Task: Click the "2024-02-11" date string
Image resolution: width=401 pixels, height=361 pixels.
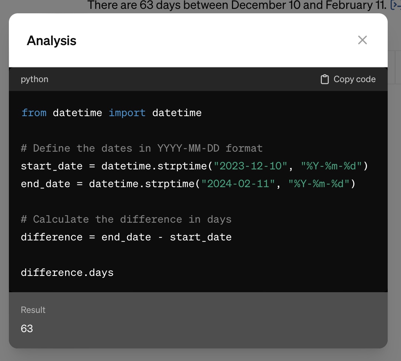Action: coord(238,184)
